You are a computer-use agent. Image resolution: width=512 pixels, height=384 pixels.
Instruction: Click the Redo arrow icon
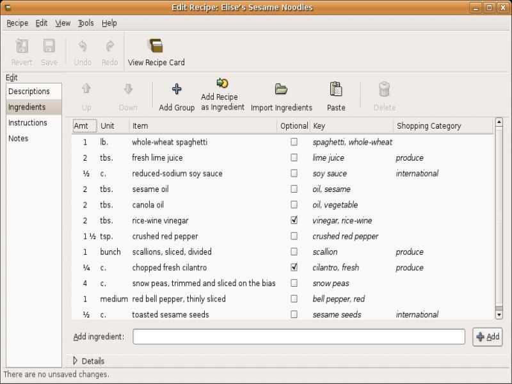click(109, 46)
